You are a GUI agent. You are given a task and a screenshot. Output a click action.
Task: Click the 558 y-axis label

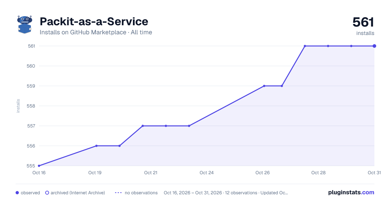tap(31, 106)
